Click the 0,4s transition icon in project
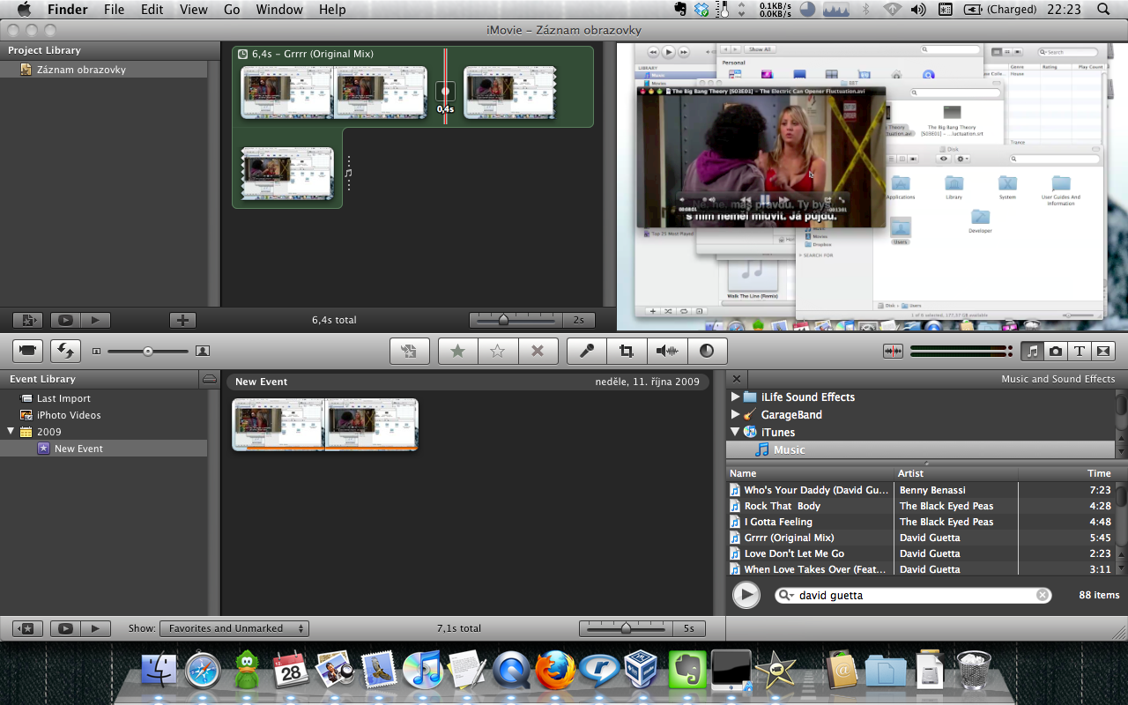Image resolution: width=1128 pixels, height=705 pixels. coord(445,92)
